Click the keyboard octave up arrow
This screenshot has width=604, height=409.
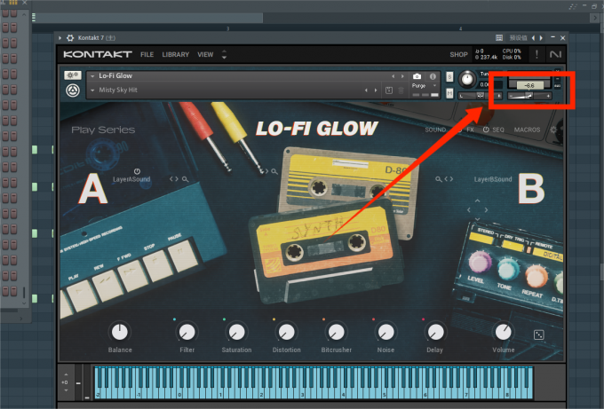pos(66,374)
